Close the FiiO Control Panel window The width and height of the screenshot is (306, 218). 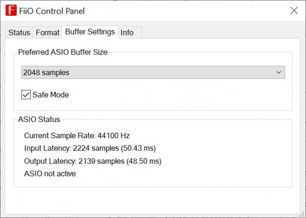click(x=294, y=11)
